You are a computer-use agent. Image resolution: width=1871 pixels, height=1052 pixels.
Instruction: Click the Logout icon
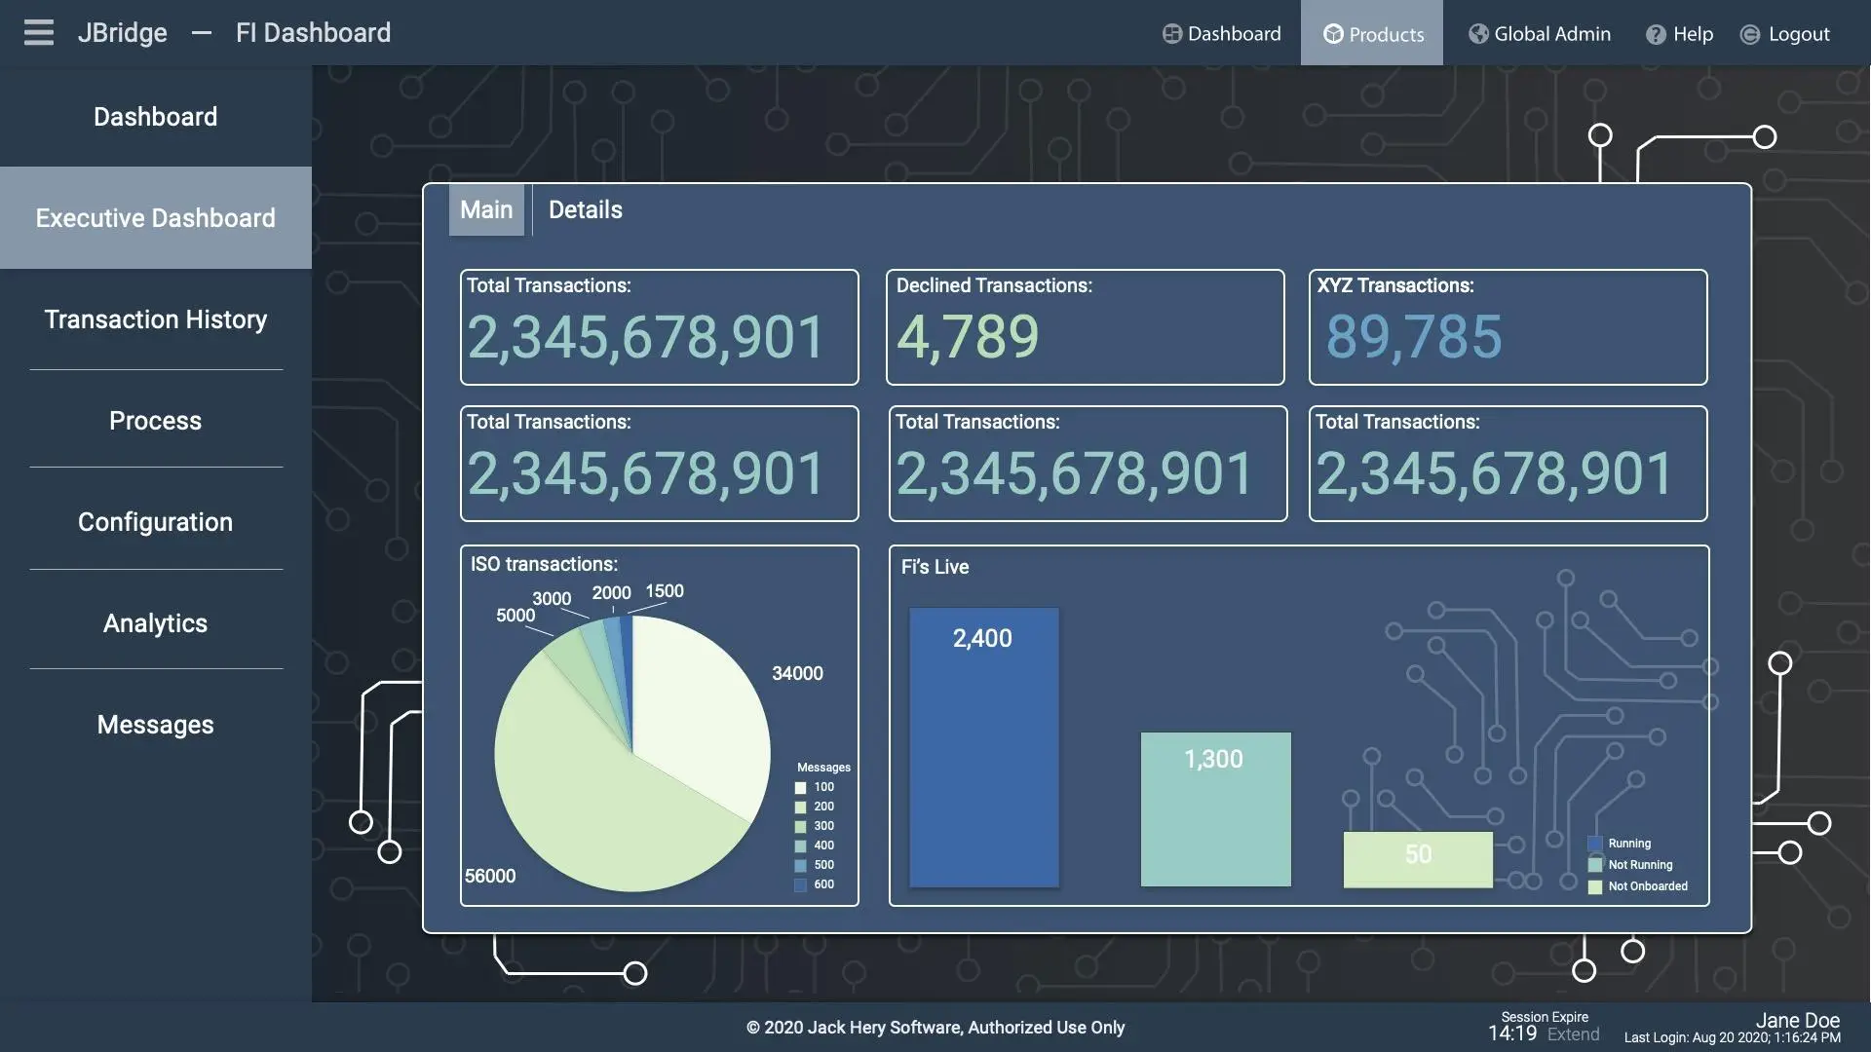coord(1750,35)
